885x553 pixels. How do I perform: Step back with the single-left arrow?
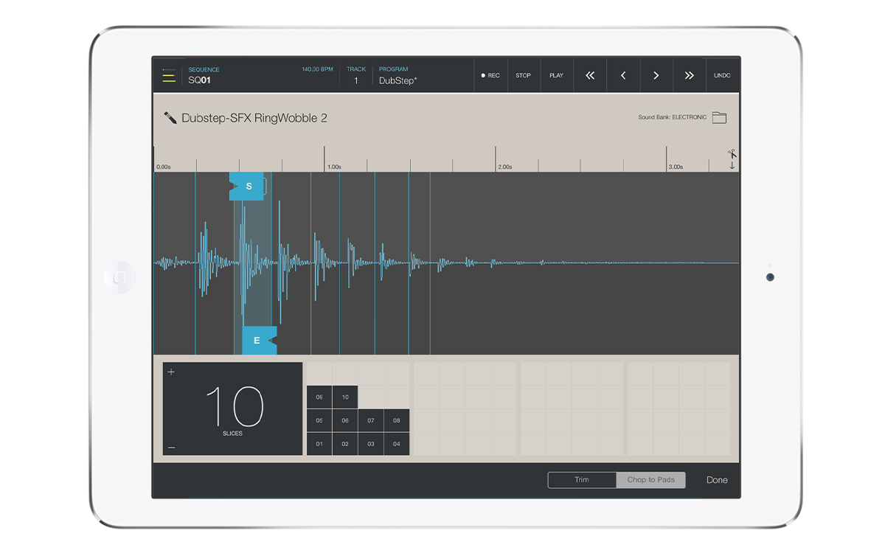click(623, 75)
